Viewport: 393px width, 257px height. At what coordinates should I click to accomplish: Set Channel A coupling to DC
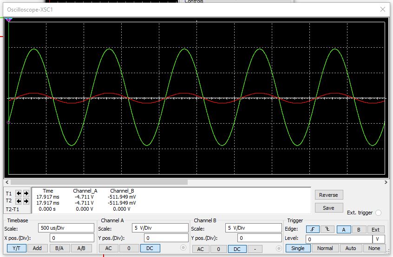(x=150, y=248)
